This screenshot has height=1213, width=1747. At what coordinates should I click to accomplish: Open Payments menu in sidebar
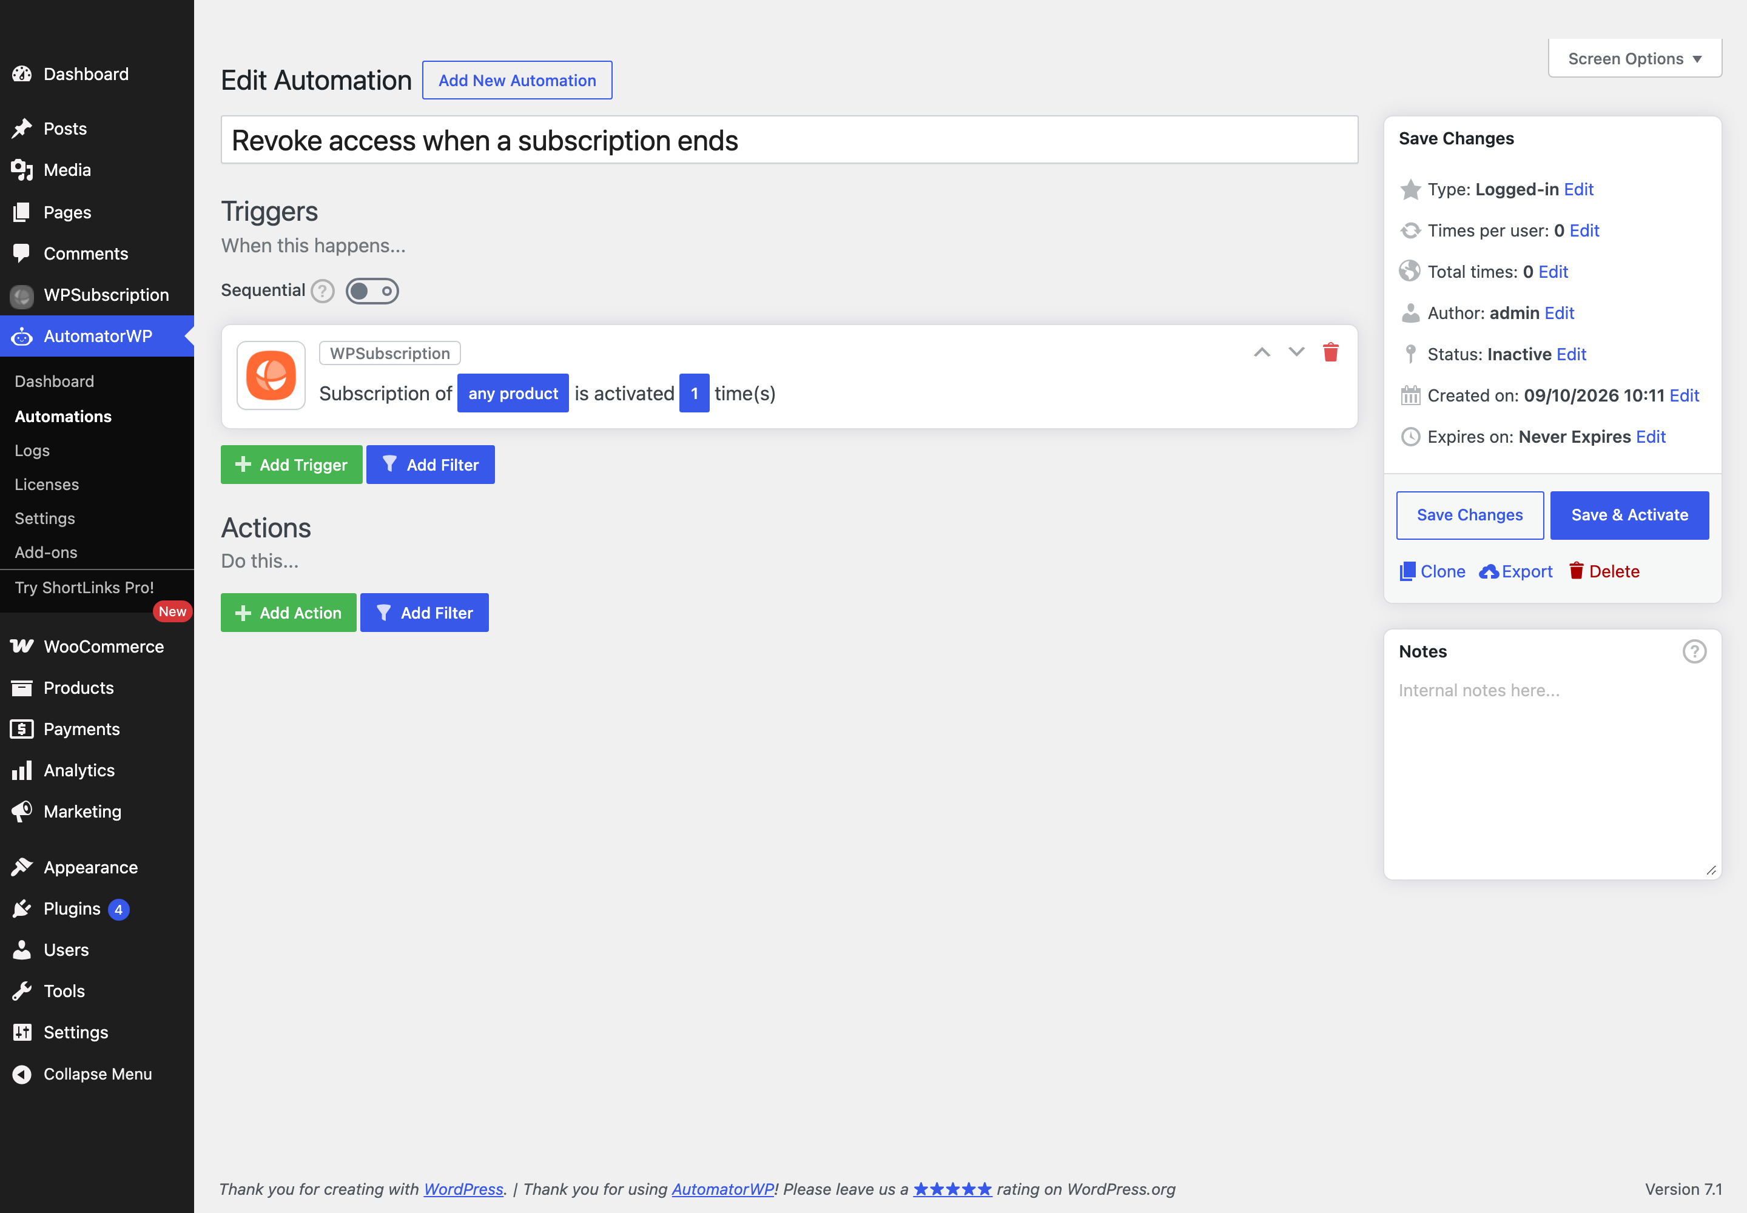point(96,730)
